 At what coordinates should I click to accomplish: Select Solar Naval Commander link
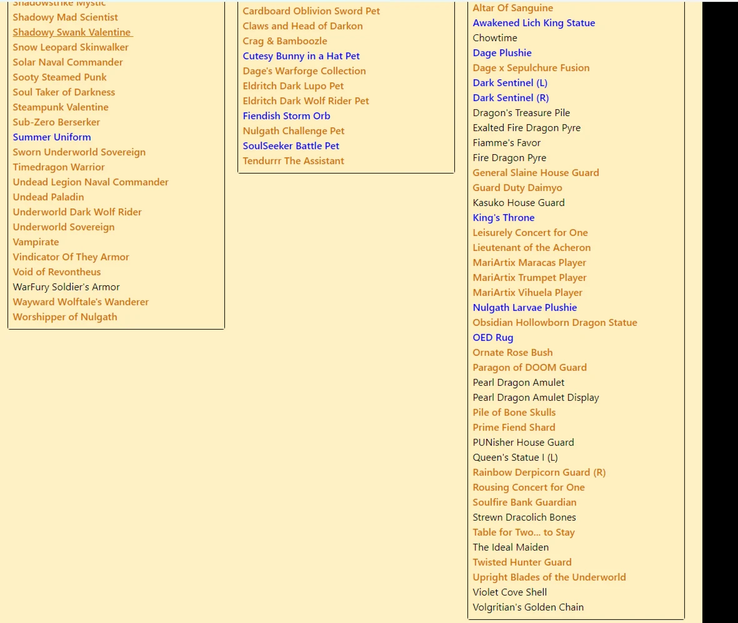click(67, 62)
